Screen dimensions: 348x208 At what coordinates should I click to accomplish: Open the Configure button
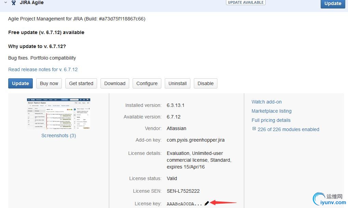pyautogui.click(x=147, y=83)
